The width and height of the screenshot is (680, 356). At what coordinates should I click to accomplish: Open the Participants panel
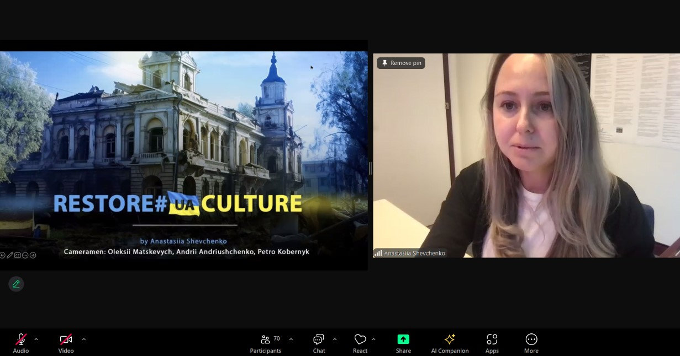[266, 343]
